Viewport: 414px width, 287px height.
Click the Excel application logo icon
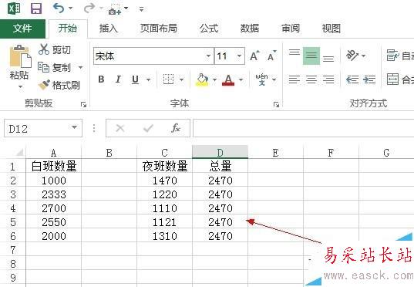click(x=14, y=8)
